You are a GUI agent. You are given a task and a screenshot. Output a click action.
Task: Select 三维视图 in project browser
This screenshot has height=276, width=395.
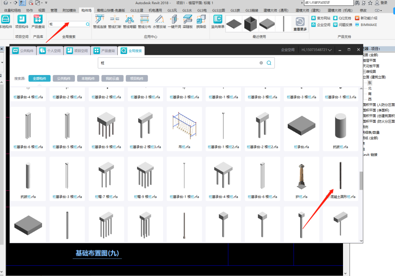coord(369,72)
